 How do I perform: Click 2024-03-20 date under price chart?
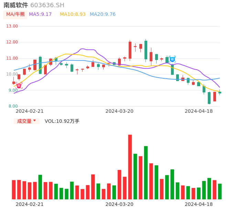coord(119,111)
